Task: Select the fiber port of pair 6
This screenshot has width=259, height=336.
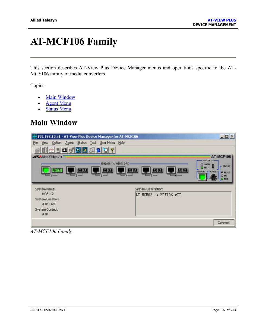Action: pyautogui.click(x=182, y=170)
